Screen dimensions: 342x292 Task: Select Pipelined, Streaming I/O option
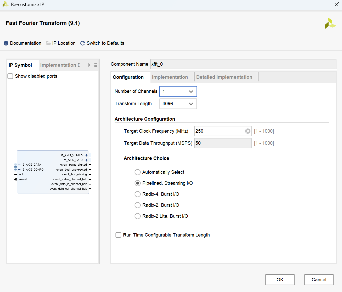tap(138, 183)
